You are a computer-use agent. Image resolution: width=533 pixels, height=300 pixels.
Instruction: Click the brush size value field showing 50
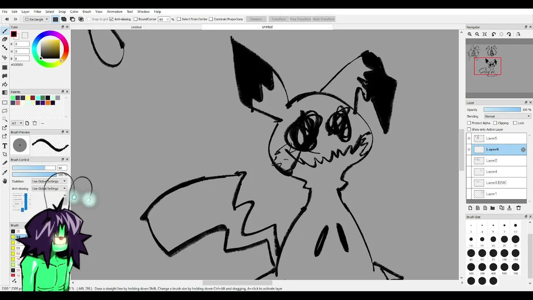point(62,168)
